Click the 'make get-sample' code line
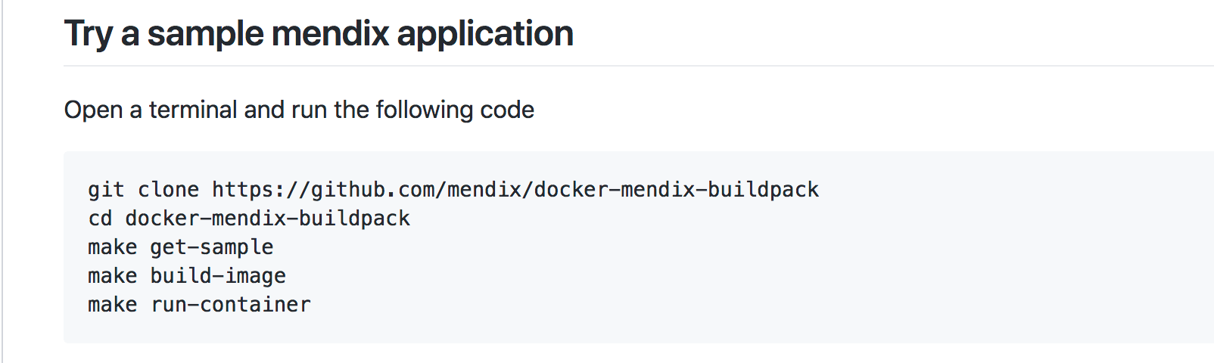 (x=181, y=247)
